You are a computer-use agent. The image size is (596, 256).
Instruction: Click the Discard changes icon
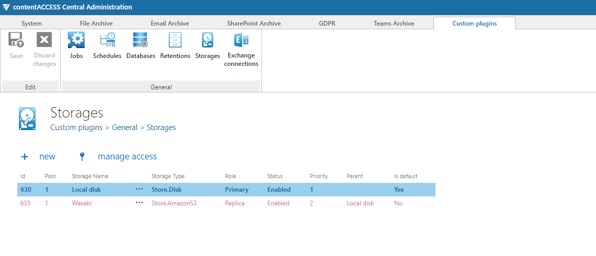coord(44,40)
